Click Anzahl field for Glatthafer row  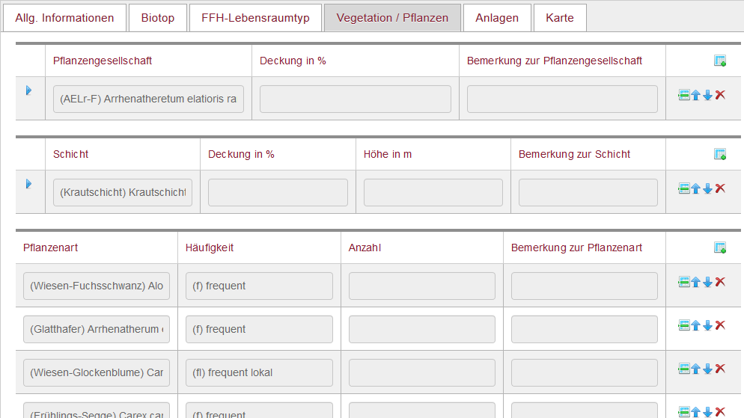422,329
